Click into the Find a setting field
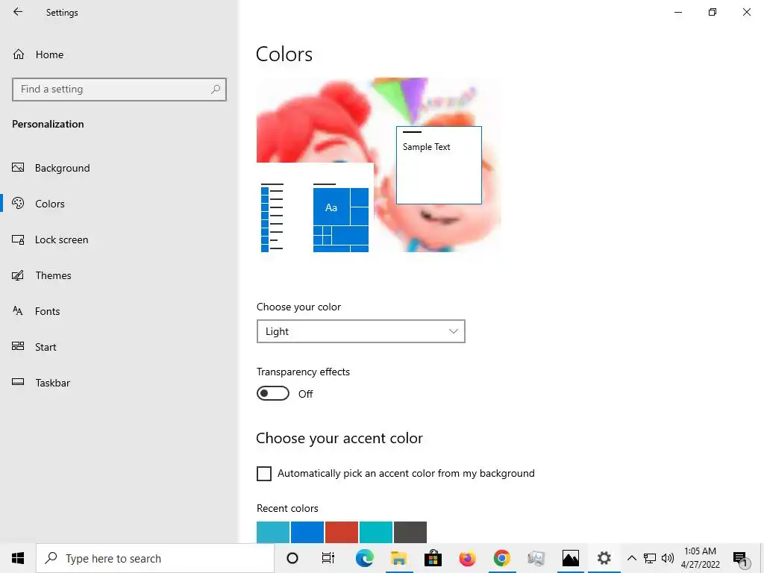 pyautogui.click(x=119, y=90)
